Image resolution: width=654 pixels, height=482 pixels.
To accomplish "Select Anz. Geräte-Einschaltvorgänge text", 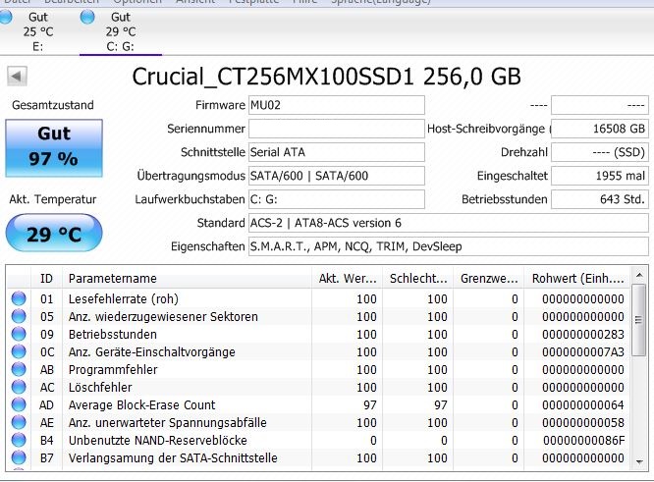I will [152, 351].
